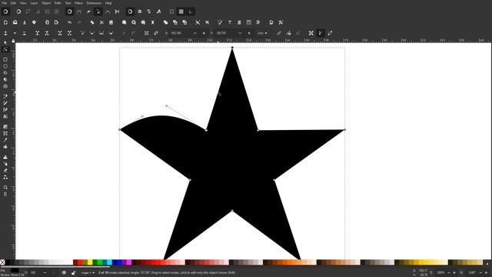This screenshot has width=492, height=277.
Task: Click the Duplicate objects icon
Action: point(166,22)
